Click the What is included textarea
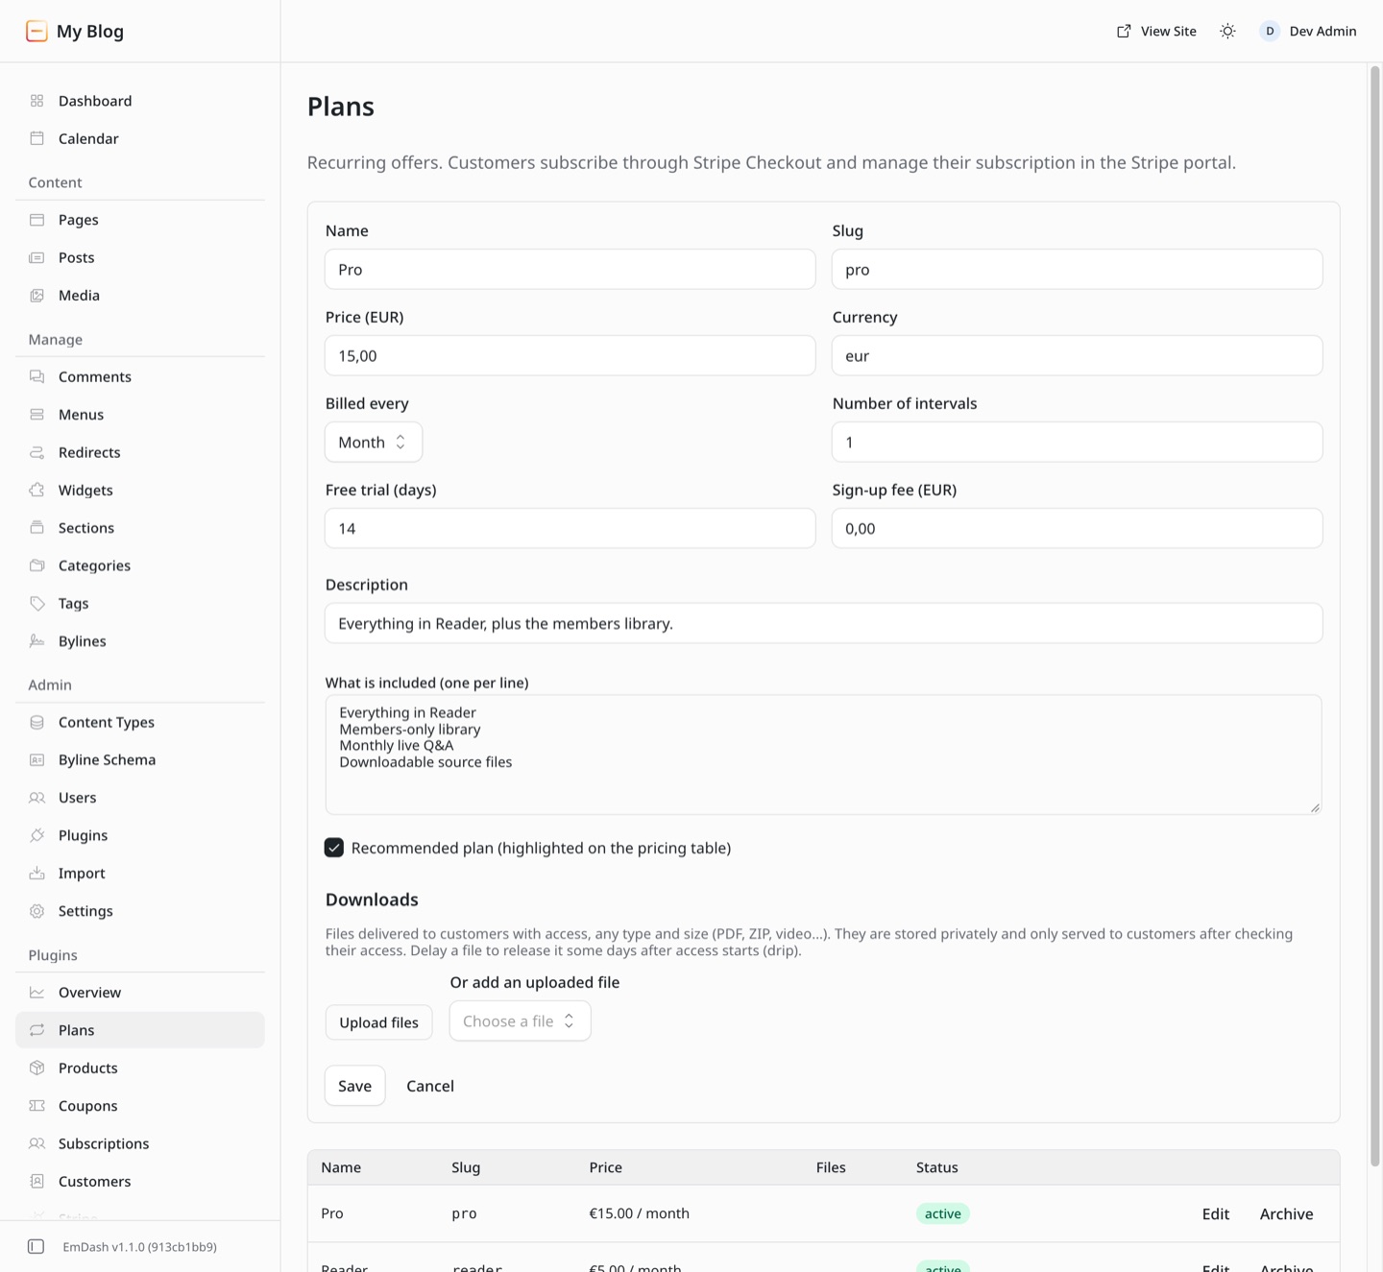 pos(824,755)
